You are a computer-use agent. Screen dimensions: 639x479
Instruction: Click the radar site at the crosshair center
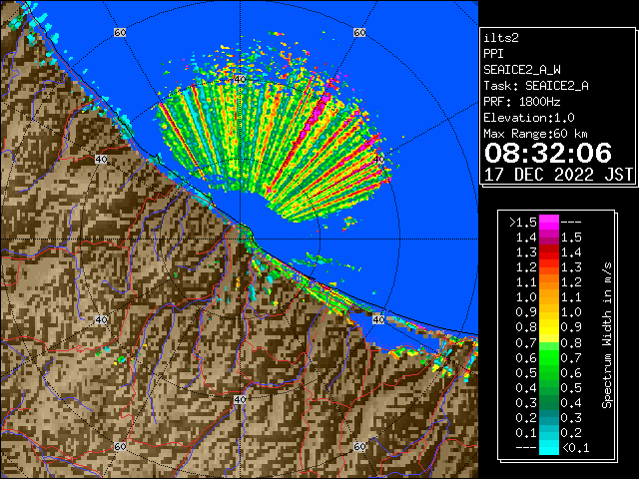(240, 239)
